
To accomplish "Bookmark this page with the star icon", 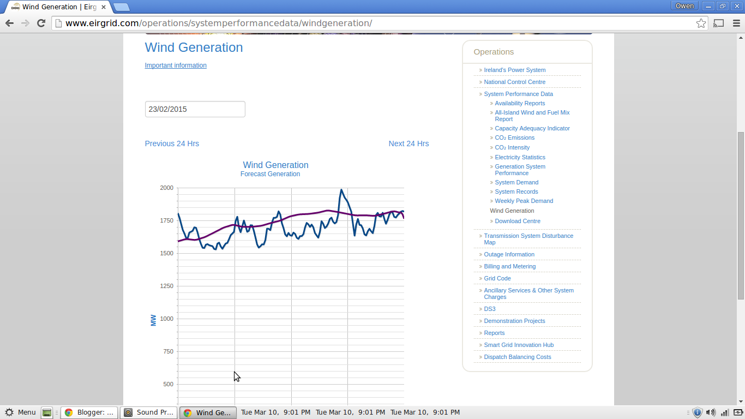I will [701, 23].
